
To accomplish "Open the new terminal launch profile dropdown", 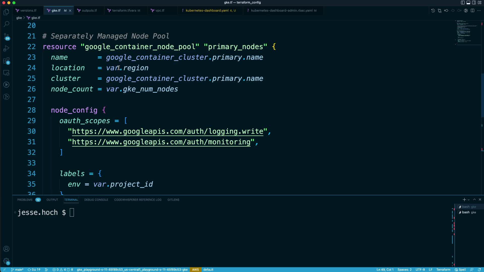I will pyautogui.click(x=469, y=200).
